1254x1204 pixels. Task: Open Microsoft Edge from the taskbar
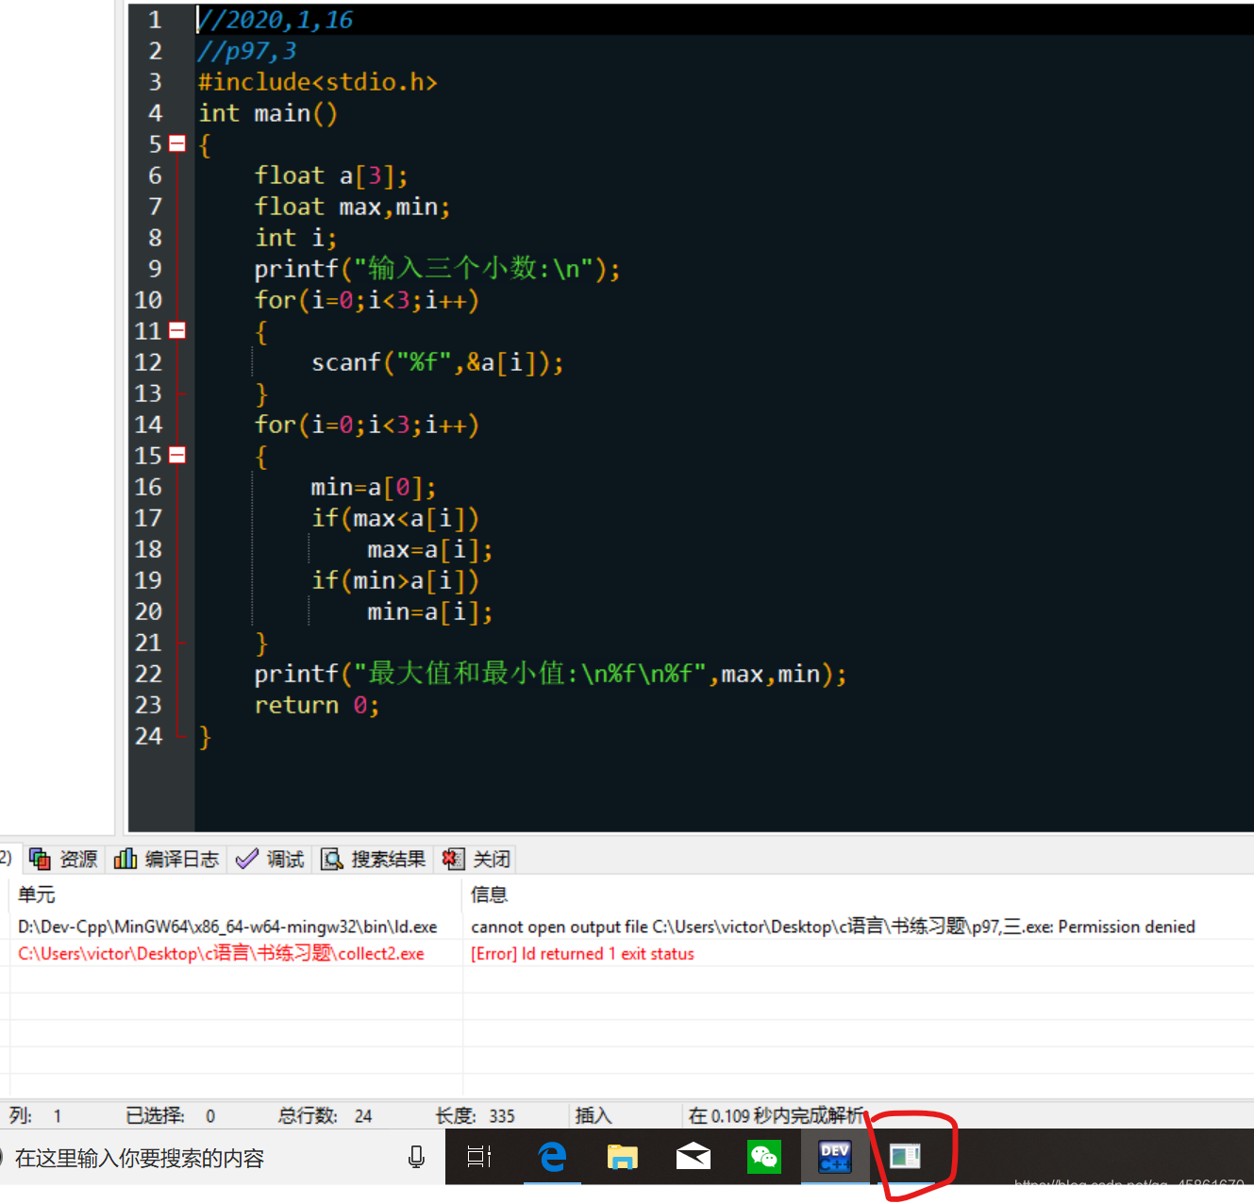point(551,1158)
